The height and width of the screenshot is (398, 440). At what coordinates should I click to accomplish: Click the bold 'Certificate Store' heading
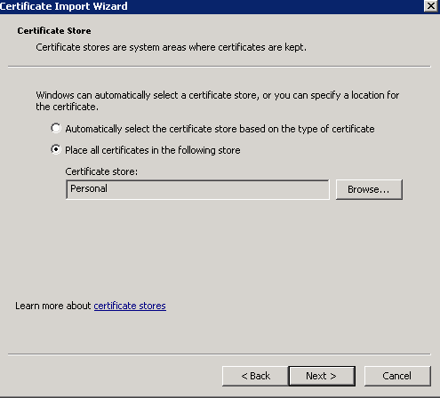point(54,31)
